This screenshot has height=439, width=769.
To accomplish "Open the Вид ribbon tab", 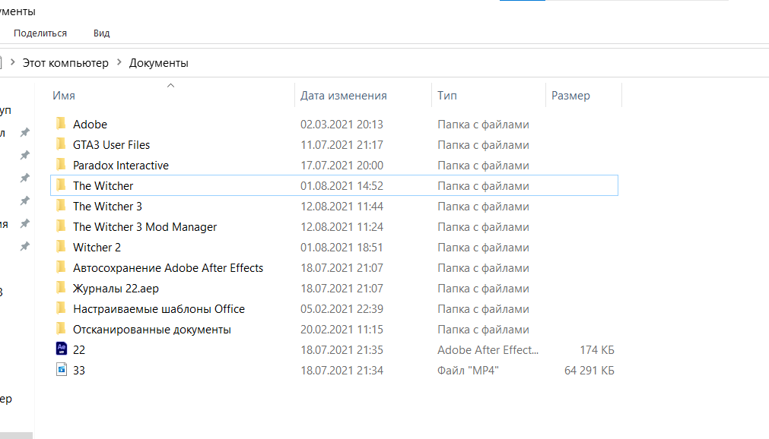I will [101, 33].
